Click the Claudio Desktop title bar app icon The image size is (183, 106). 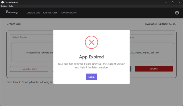2,2
